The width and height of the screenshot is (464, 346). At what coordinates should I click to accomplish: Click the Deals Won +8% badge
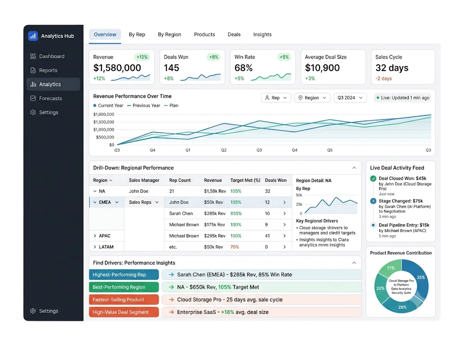[214, 57]
